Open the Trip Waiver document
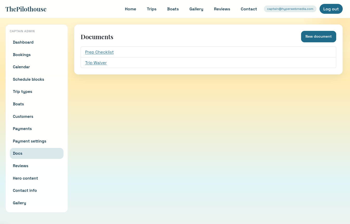Screen dimensions: 350x224 click(x=96, y=63)
